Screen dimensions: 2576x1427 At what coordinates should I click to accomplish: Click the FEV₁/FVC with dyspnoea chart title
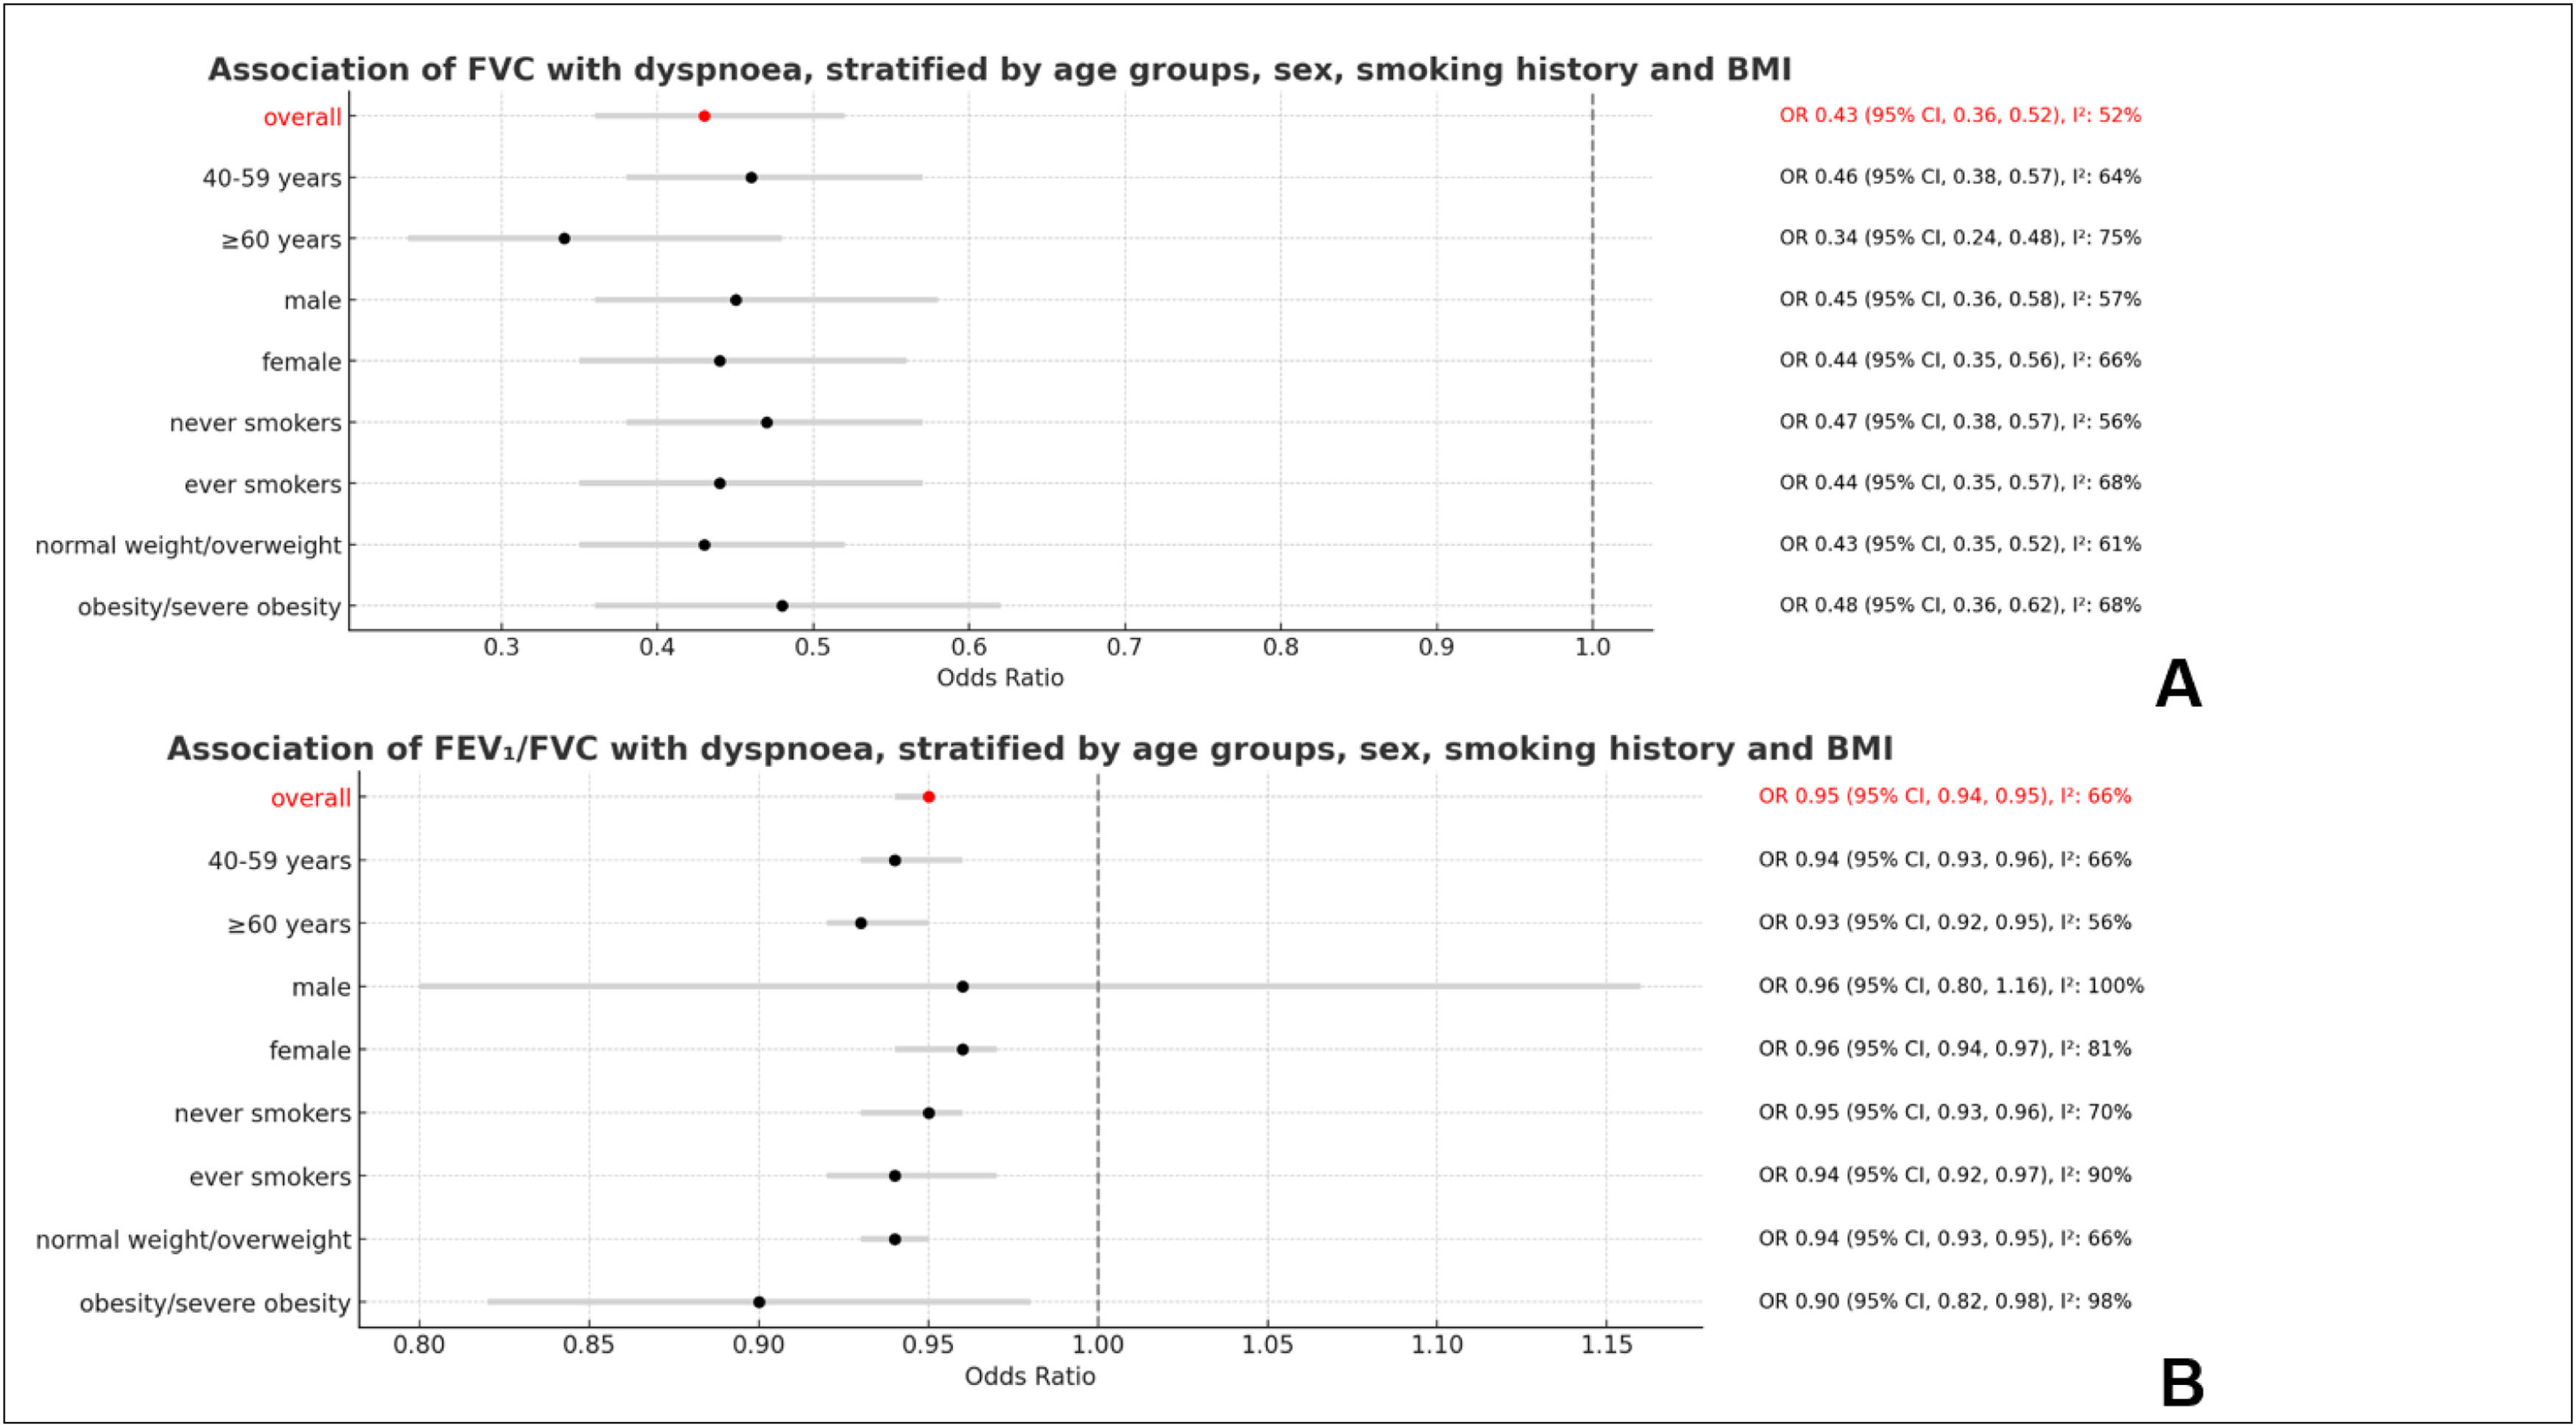[1029, 749]
